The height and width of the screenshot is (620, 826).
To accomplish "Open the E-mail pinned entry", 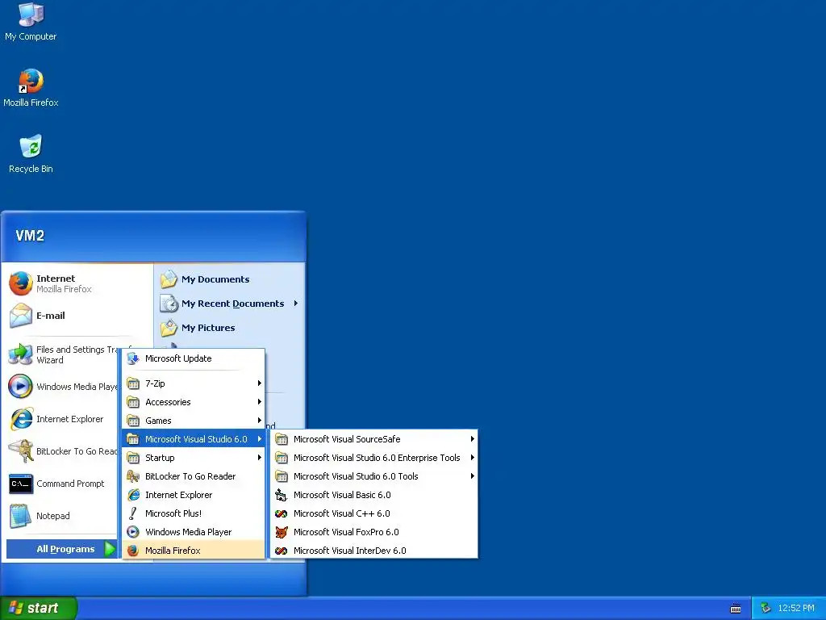I will [78, 316].
